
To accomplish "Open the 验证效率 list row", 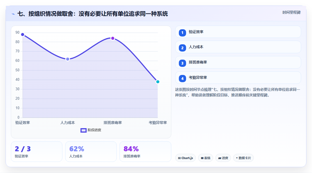I will (238, 32).
